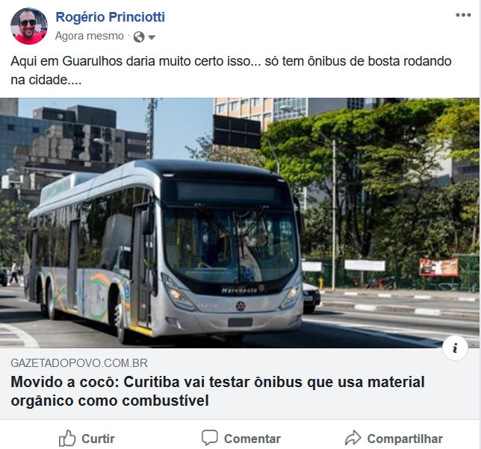This screenshot has height=449, width=481.
Task: Click the Compartilhar label text
Action: click(405, 439)
